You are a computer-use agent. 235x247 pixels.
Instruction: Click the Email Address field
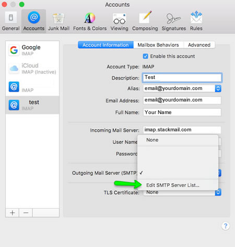[182, 100]
